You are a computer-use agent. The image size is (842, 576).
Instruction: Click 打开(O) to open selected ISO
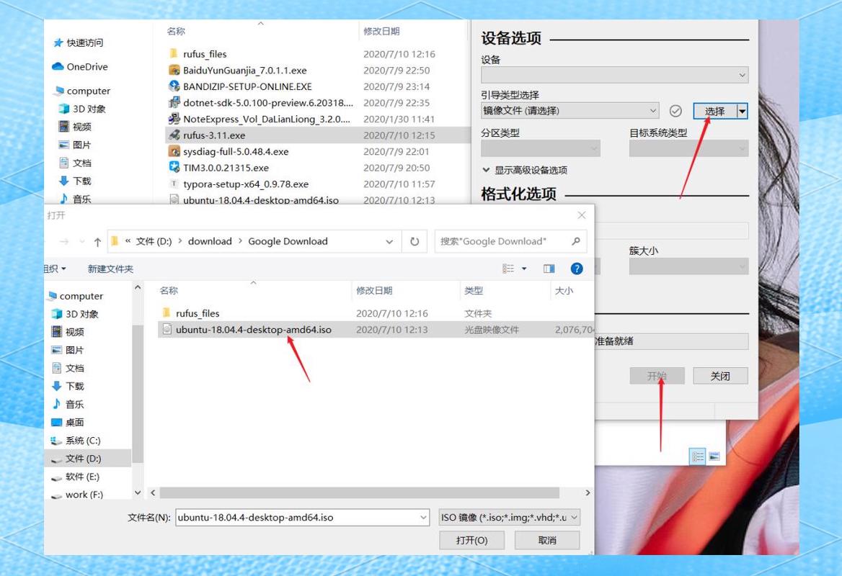coord(471,540)
